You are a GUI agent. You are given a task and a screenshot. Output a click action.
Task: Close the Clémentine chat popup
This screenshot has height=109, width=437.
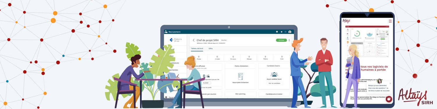coord(390,83)
